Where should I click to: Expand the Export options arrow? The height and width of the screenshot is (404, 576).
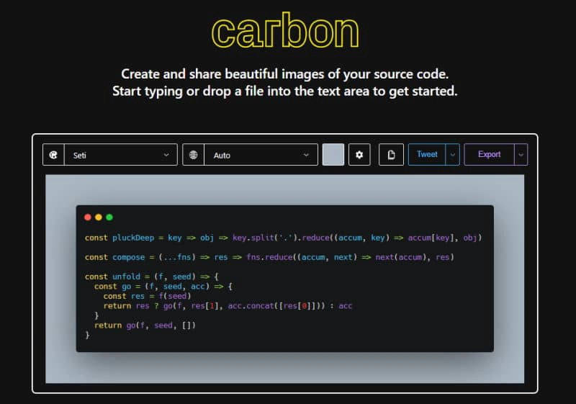[x=521, y=155]
